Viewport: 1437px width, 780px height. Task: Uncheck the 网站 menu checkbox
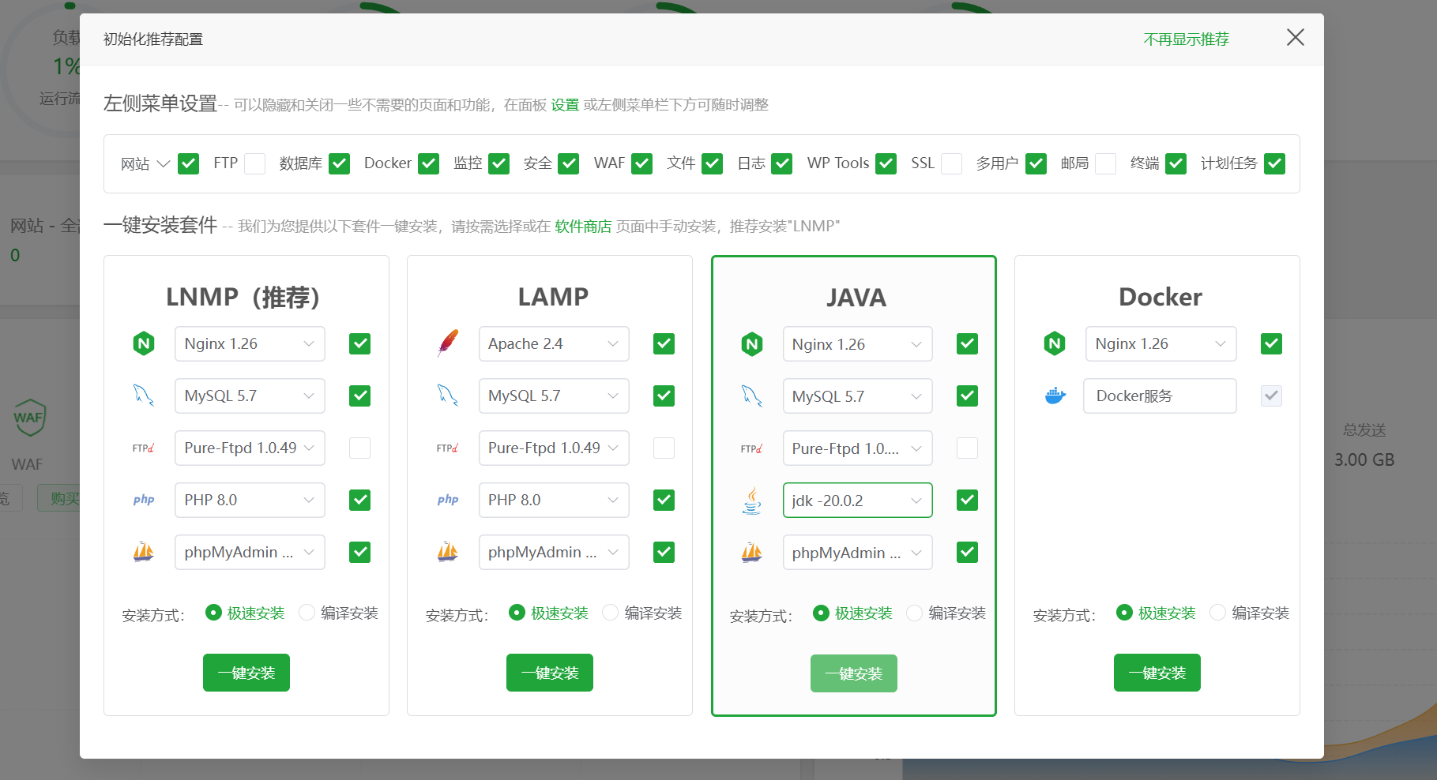(x=188, y=163)
